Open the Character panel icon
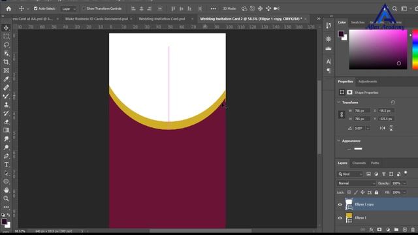 tap(329, 61)
